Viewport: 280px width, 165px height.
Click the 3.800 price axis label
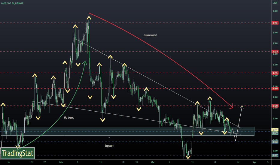[275, 118]
